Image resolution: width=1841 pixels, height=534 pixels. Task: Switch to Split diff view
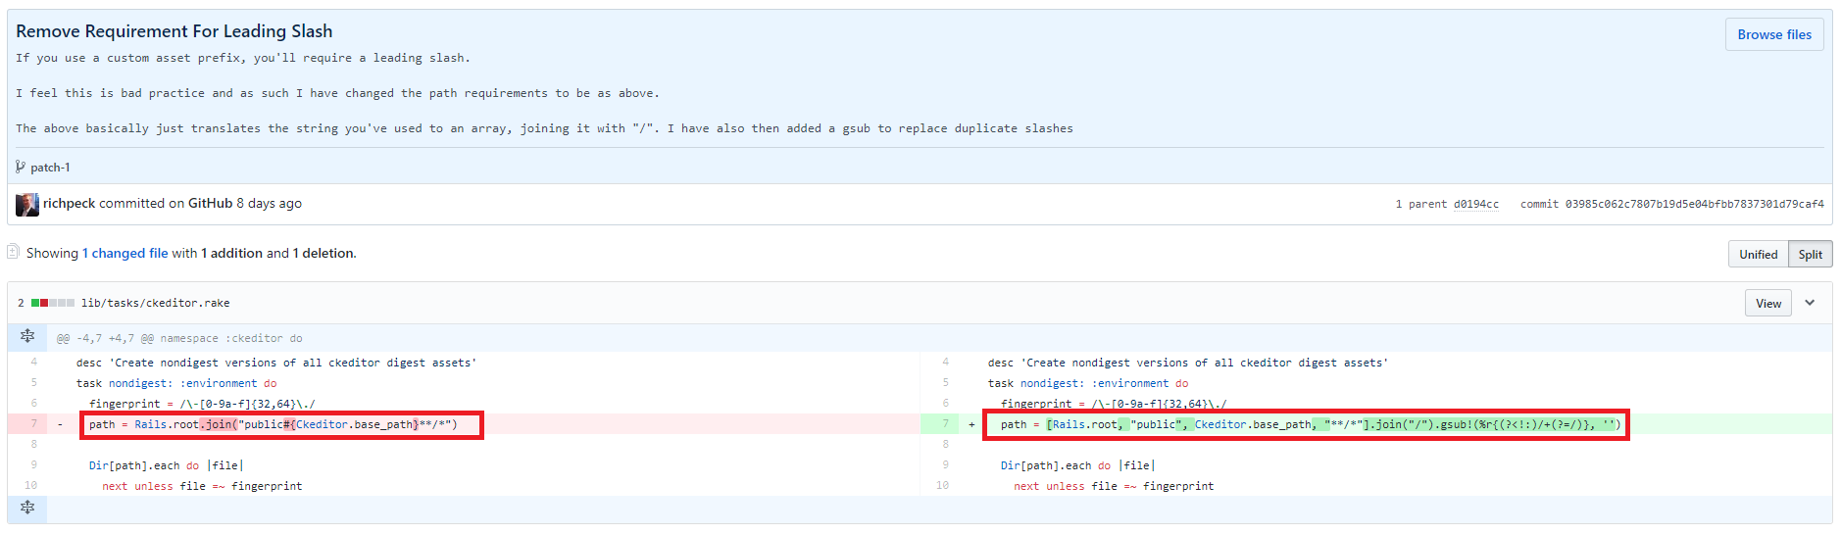coord(1810,254)
